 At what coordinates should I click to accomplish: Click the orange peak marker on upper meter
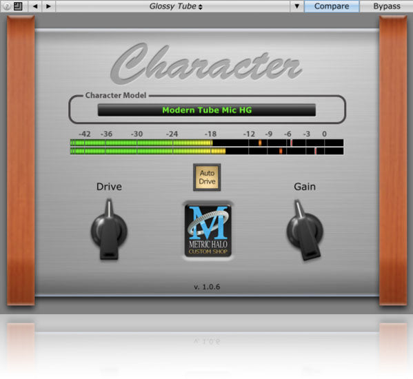(260, 143)
